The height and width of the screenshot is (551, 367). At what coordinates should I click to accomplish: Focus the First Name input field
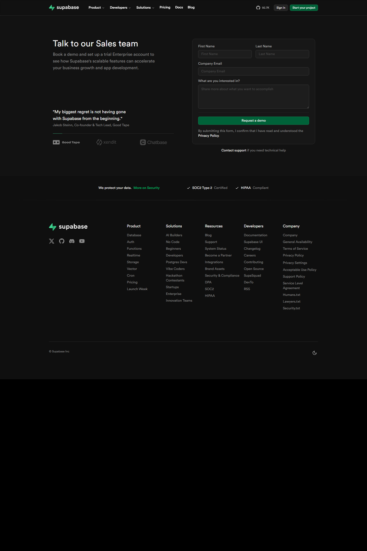225,54
